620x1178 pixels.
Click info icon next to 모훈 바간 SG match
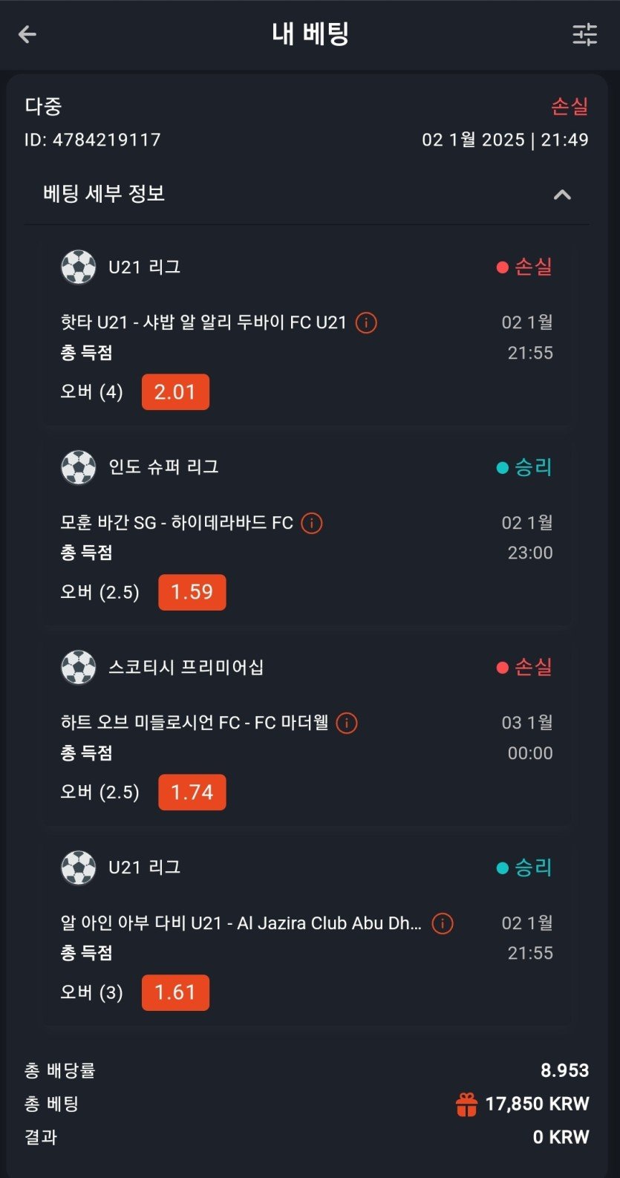click(312, 523)
